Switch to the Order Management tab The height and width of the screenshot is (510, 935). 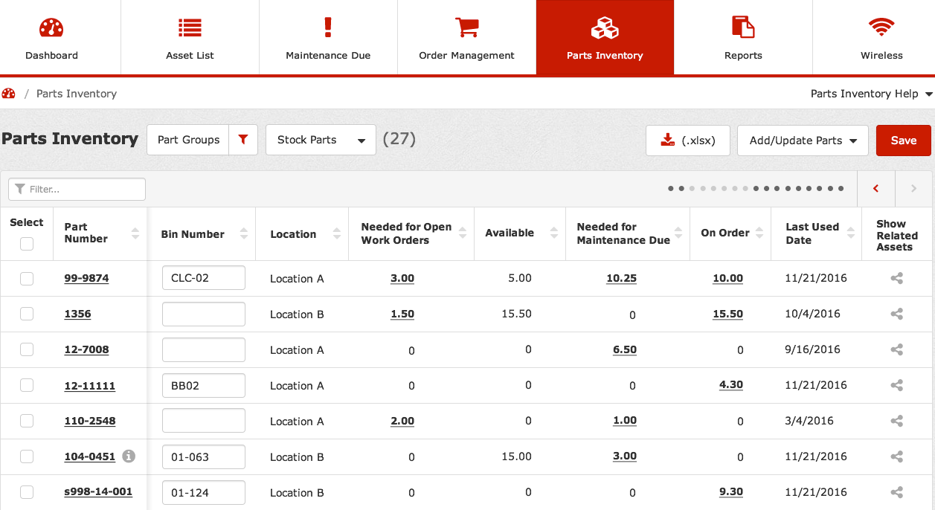(466, 38)
